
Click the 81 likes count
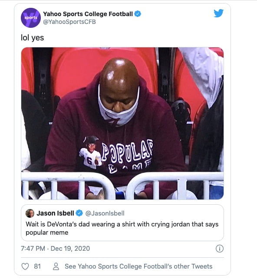tap(37, 266)
